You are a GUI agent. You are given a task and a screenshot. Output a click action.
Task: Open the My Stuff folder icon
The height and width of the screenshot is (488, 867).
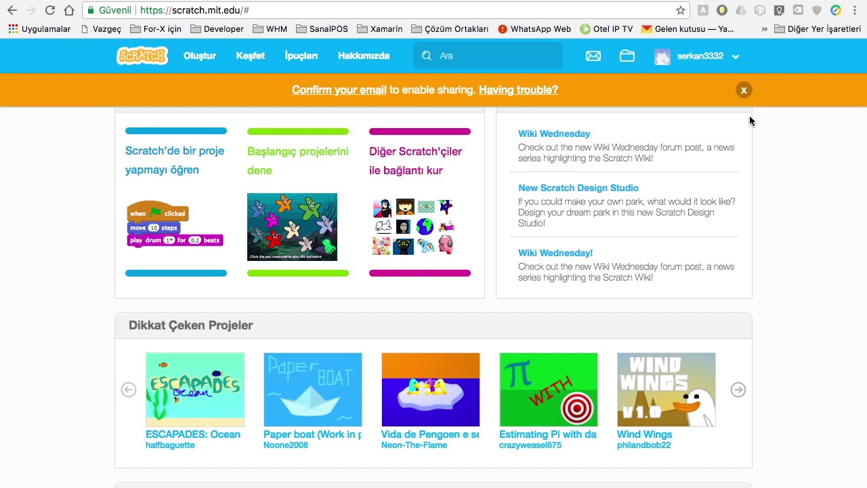coord(627,56)
